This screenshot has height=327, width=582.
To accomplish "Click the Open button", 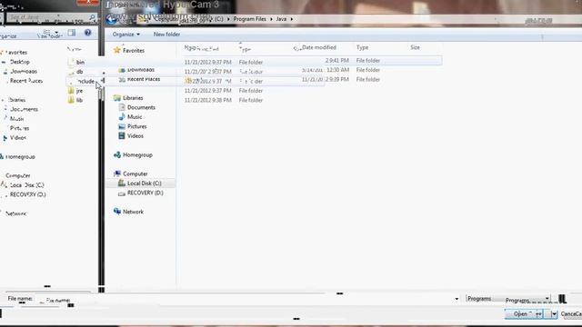I will click(x=524, y=314).
